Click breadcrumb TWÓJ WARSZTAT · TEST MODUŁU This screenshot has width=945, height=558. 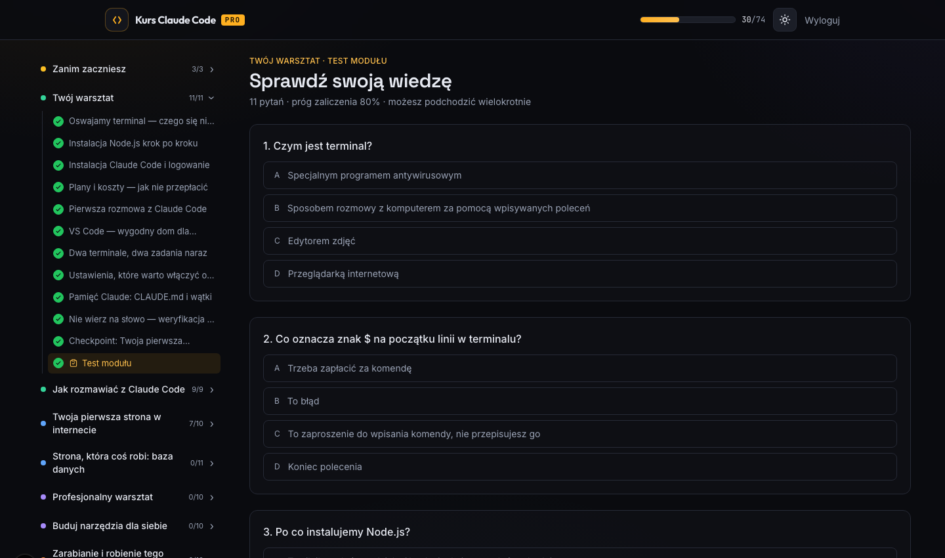318,60
